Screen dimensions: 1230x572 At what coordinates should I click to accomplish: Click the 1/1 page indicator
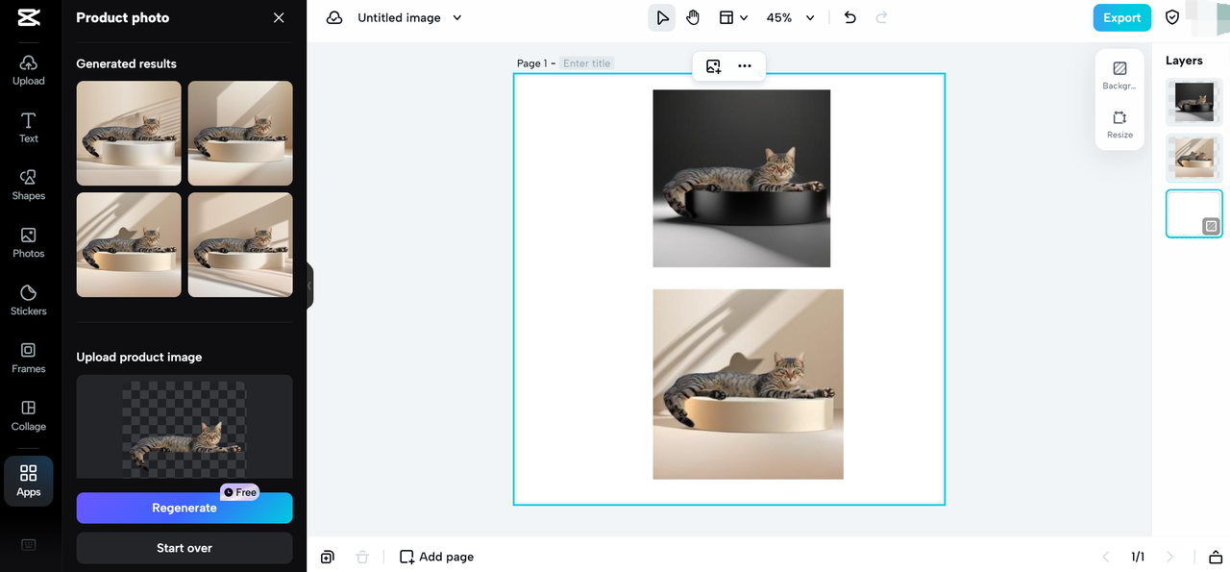pyautogui.click(x=1138, y=557)
